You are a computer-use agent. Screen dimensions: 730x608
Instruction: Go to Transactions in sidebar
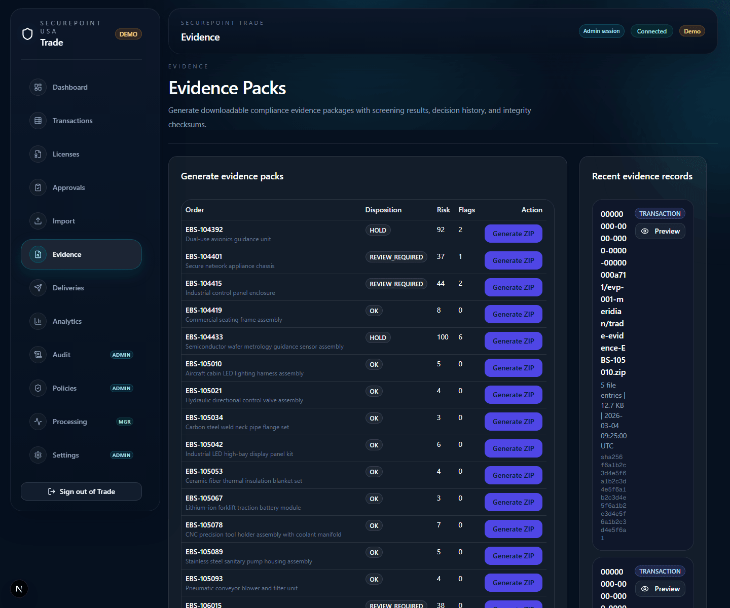click(x=81, y=121)
